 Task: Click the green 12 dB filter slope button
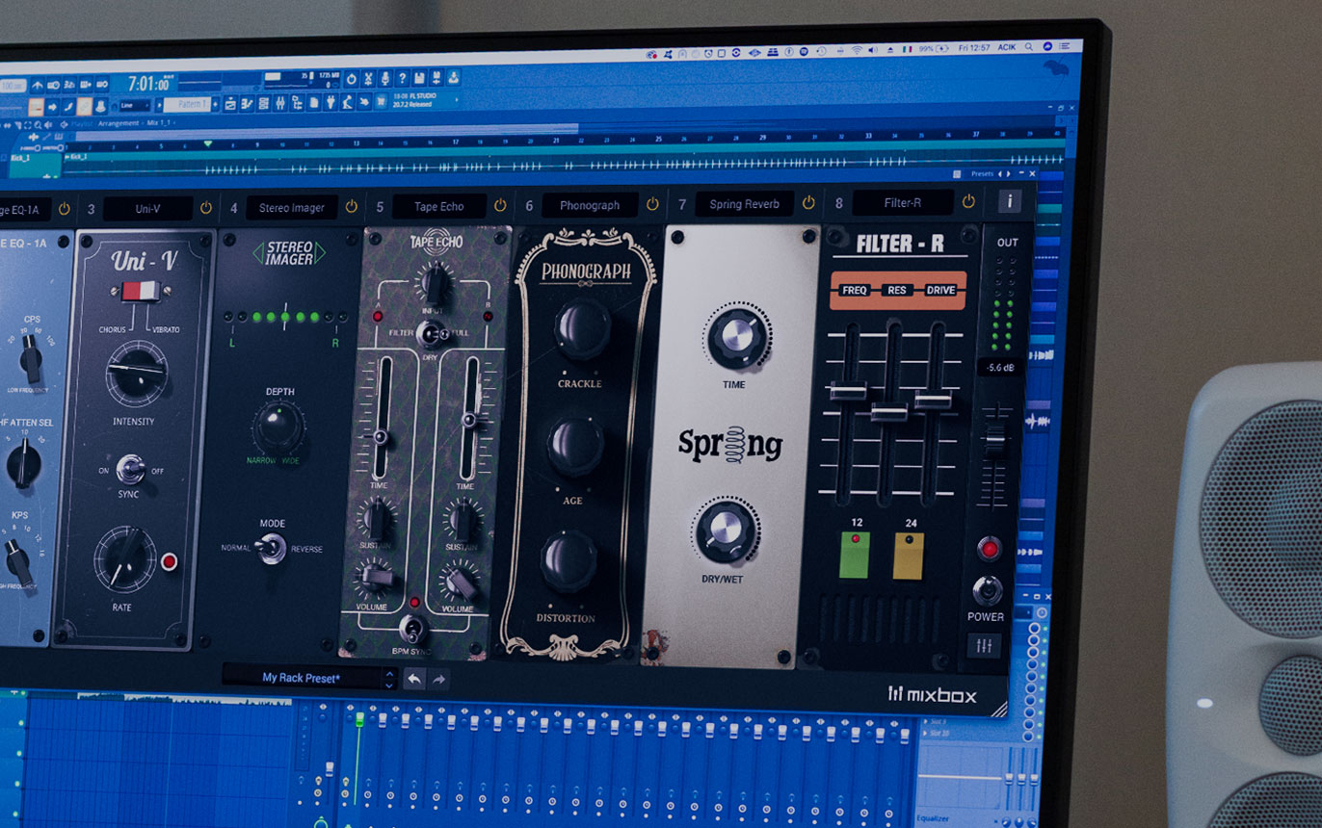854,557
